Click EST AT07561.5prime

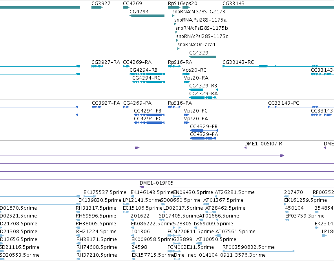(235, 232)
